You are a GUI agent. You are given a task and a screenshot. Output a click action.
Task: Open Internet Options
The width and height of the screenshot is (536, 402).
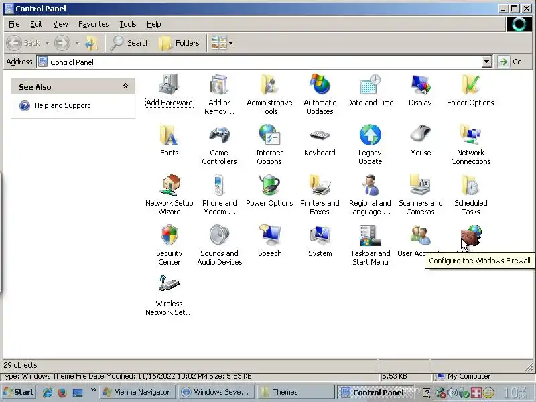(x=269, y=144)
